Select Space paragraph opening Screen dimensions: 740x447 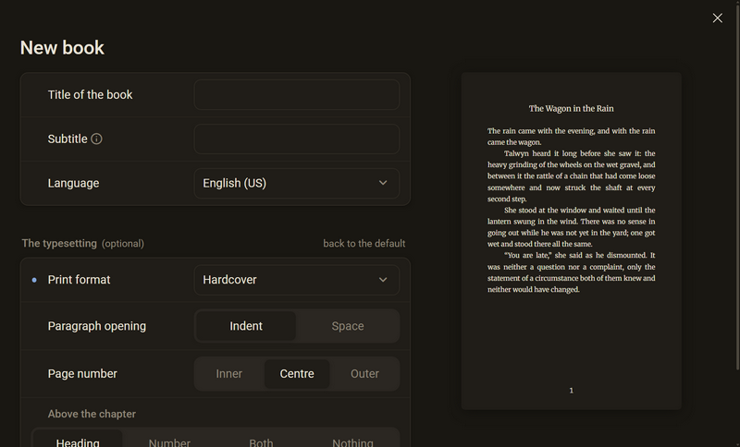pos(348,326)
